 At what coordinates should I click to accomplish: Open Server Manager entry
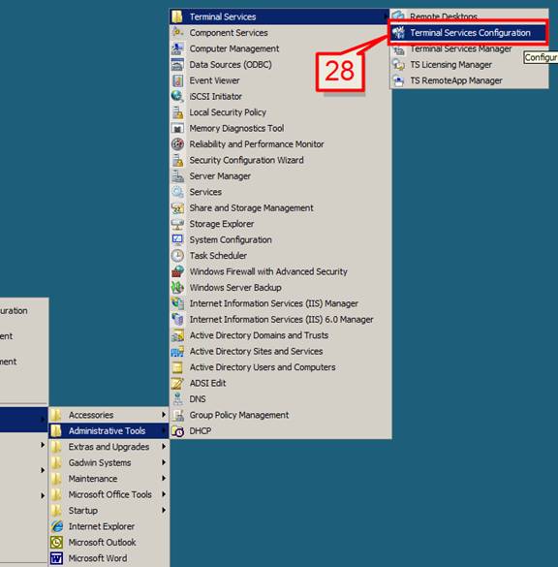pyautogui.click(x=280, y=176)
